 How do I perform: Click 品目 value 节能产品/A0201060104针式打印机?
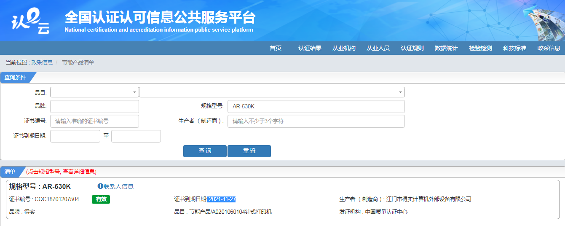[x=230, y=212]
